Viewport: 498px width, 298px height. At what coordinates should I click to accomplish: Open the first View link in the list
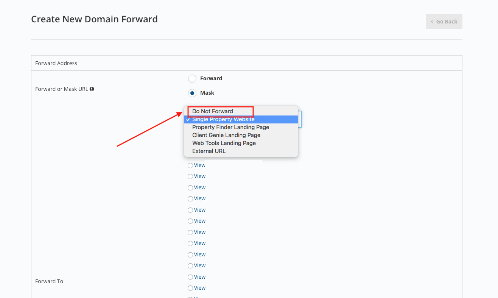point(199,165)
